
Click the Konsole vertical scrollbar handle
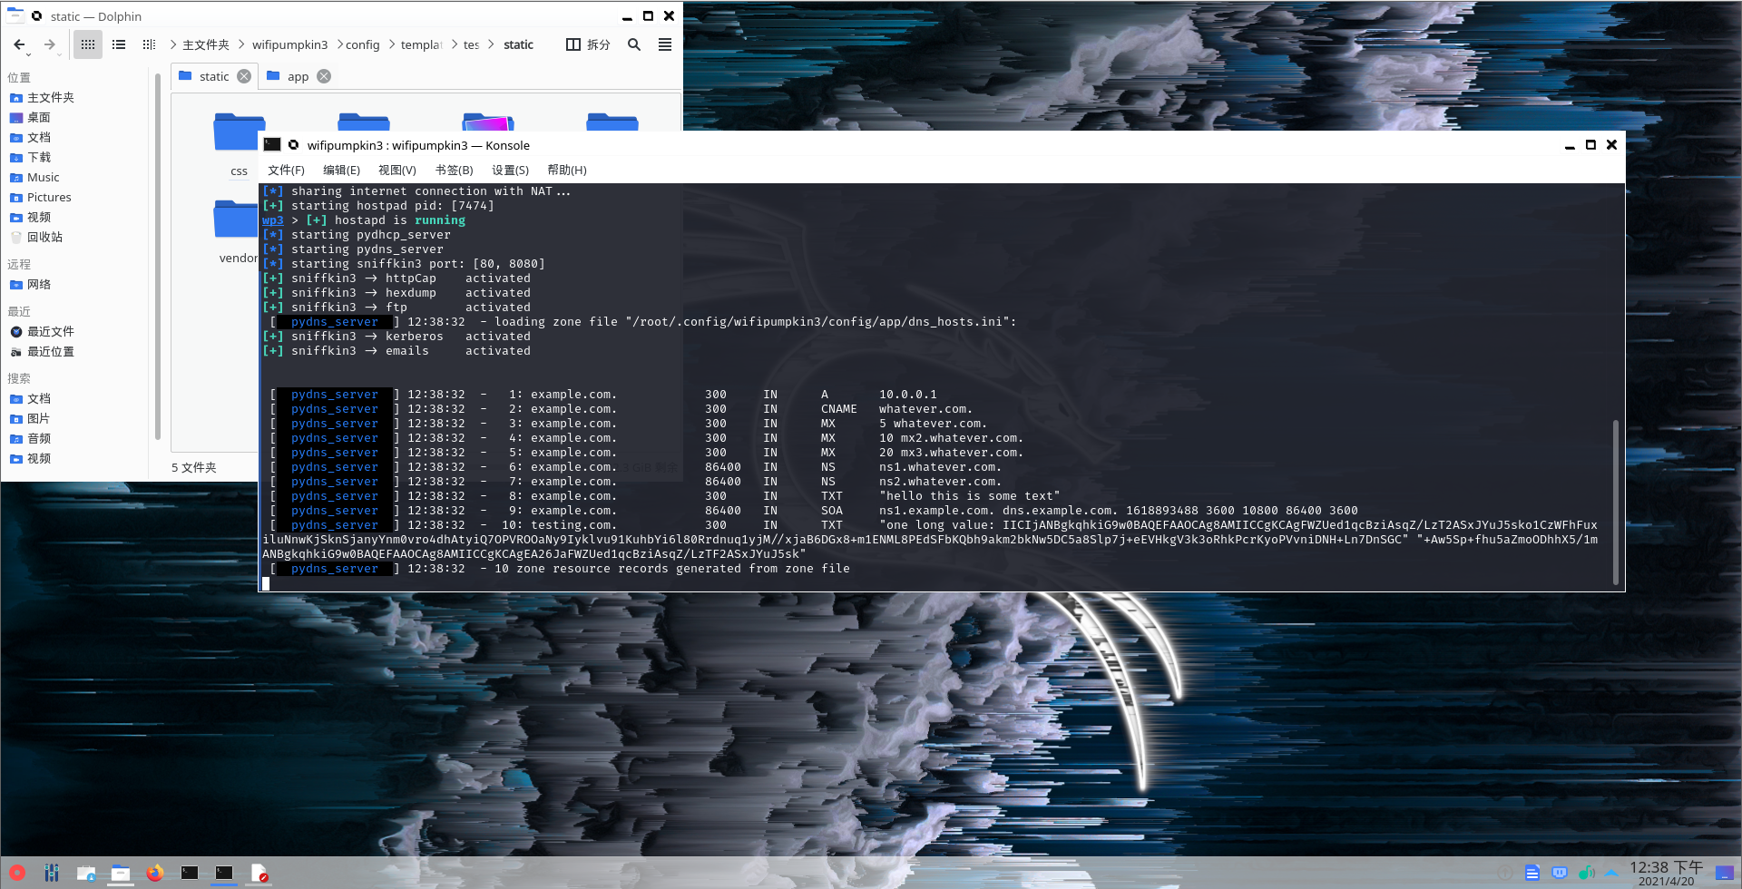coord(1615,502)
